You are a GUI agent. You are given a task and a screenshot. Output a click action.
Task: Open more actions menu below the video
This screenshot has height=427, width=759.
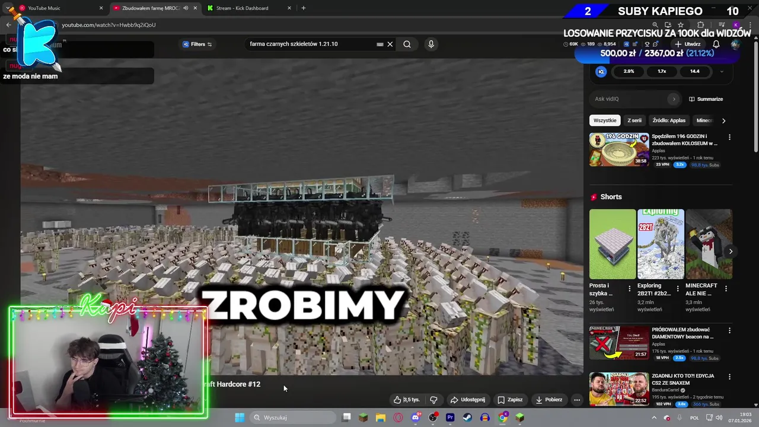[576, 400]
